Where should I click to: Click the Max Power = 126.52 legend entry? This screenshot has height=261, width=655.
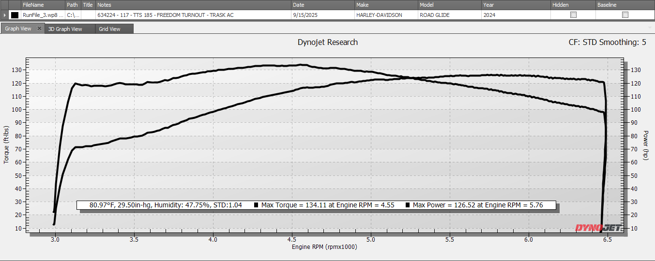coord(474,205)
